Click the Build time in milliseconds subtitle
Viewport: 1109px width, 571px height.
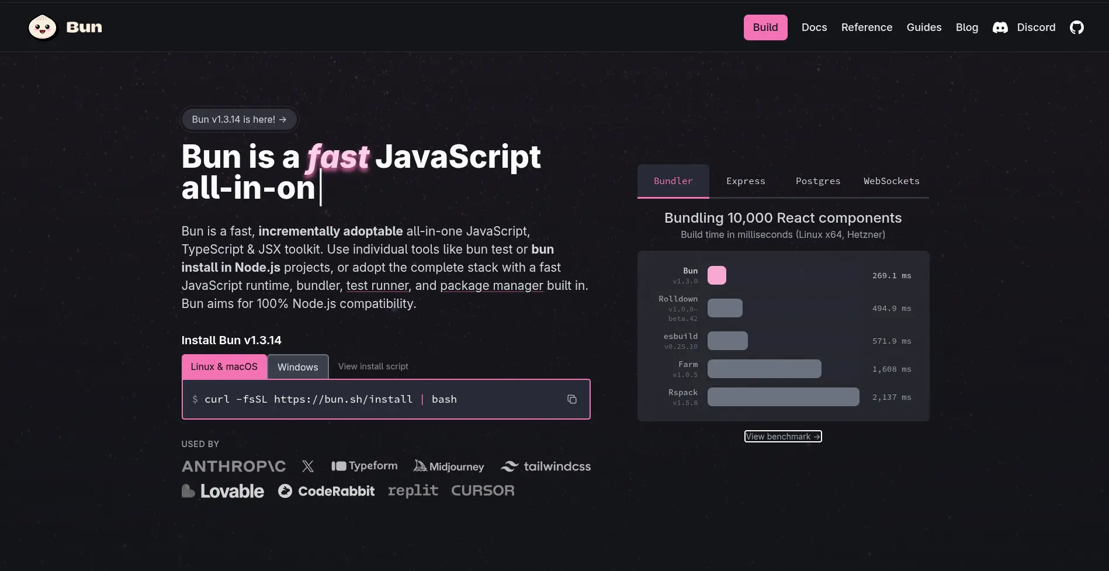[x=783, y=234]
